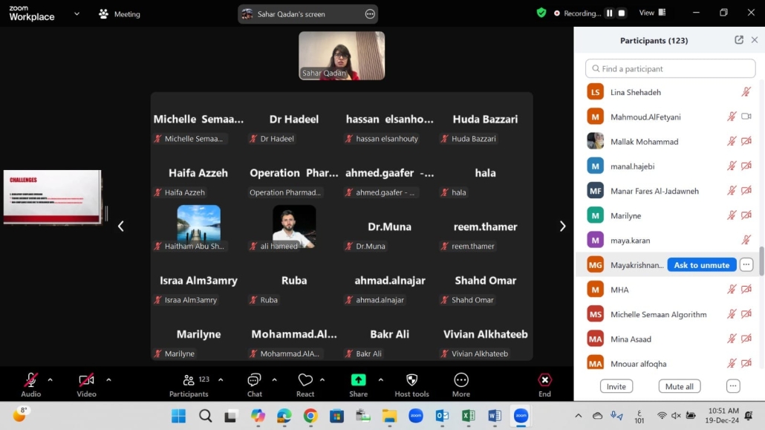
Task: Switch to the Meeting tab
Action: coord(120,14)
